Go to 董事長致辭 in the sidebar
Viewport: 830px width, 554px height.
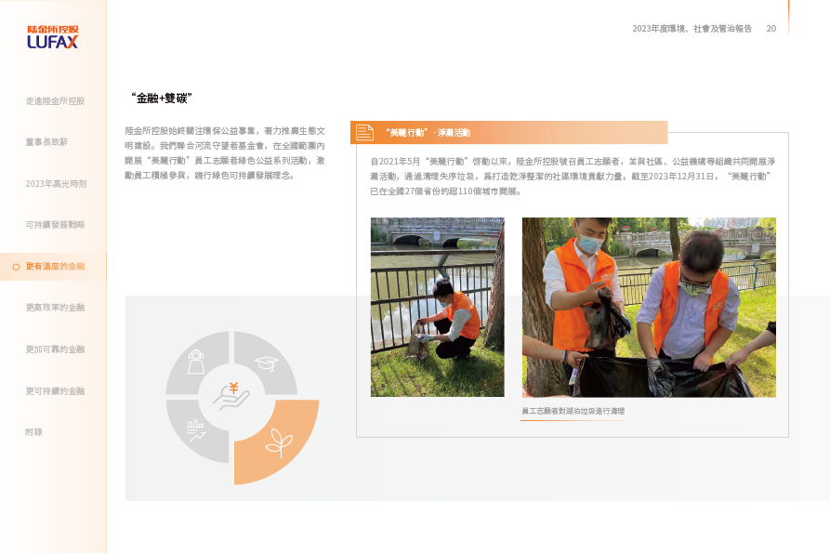(46, 142)
